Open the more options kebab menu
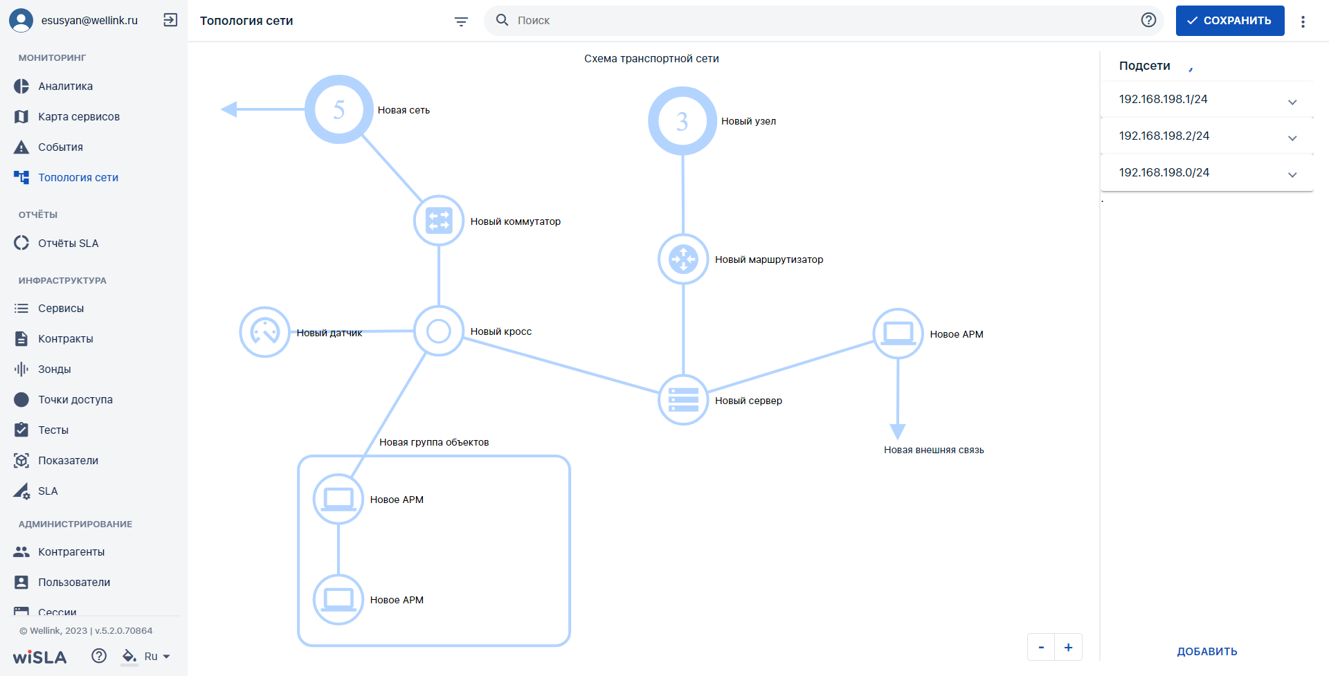This screenshot has height=676, width=1329. (x=1303, y=21)
